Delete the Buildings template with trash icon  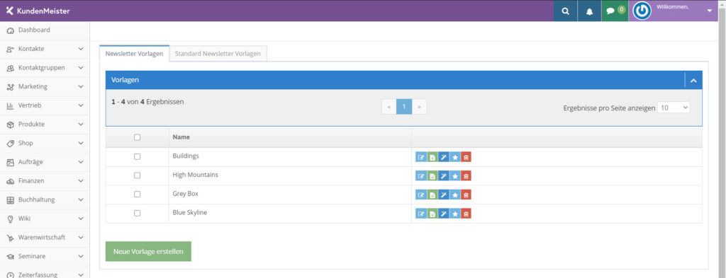coord(466,157)
